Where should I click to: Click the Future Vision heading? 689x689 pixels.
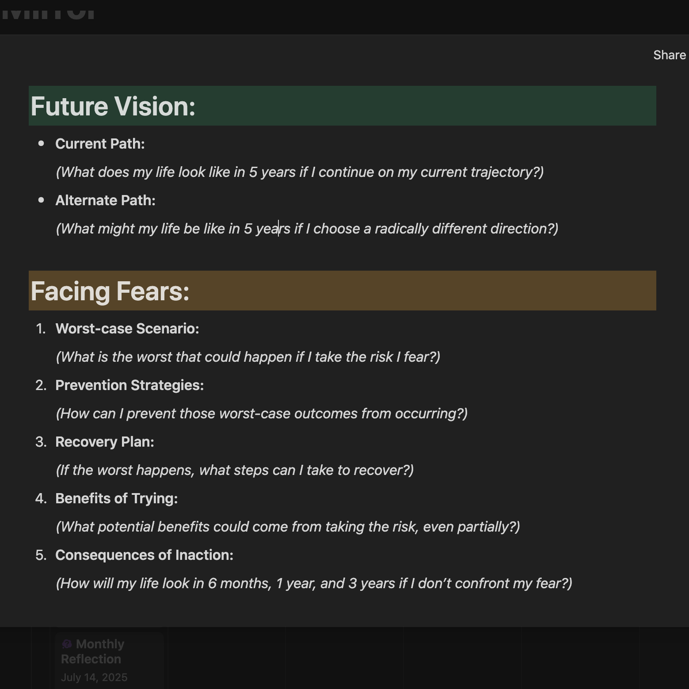pyautogui.click(x=113, y=107)
